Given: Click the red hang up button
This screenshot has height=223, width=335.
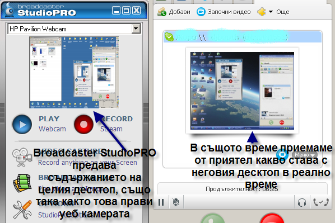Looking at the screenshot, I should (272, 218).
